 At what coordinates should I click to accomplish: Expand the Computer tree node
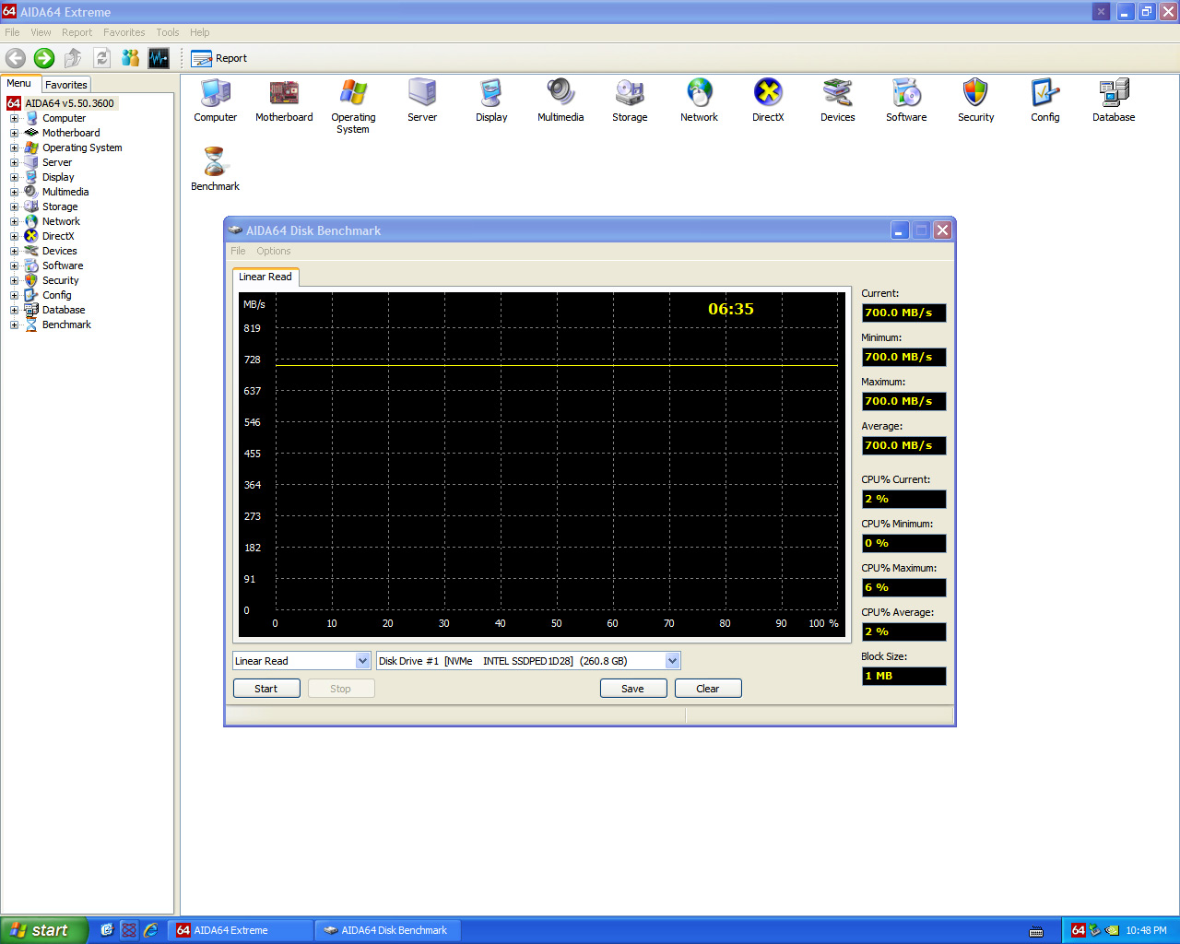[x=14, y=118]
